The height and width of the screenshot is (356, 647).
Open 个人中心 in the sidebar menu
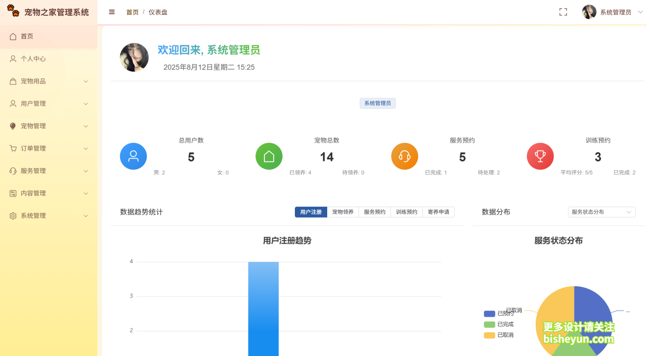click(49, 59)
